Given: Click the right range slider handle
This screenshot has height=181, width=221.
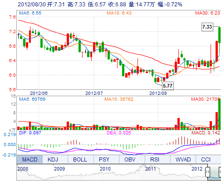Looking at the screenshot, I should pos(220,172).
